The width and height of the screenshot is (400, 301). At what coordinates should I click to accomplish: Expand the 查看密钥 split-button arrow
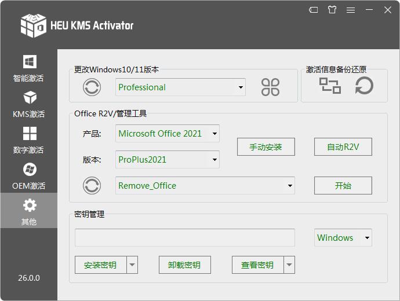[x=289, y=265]
